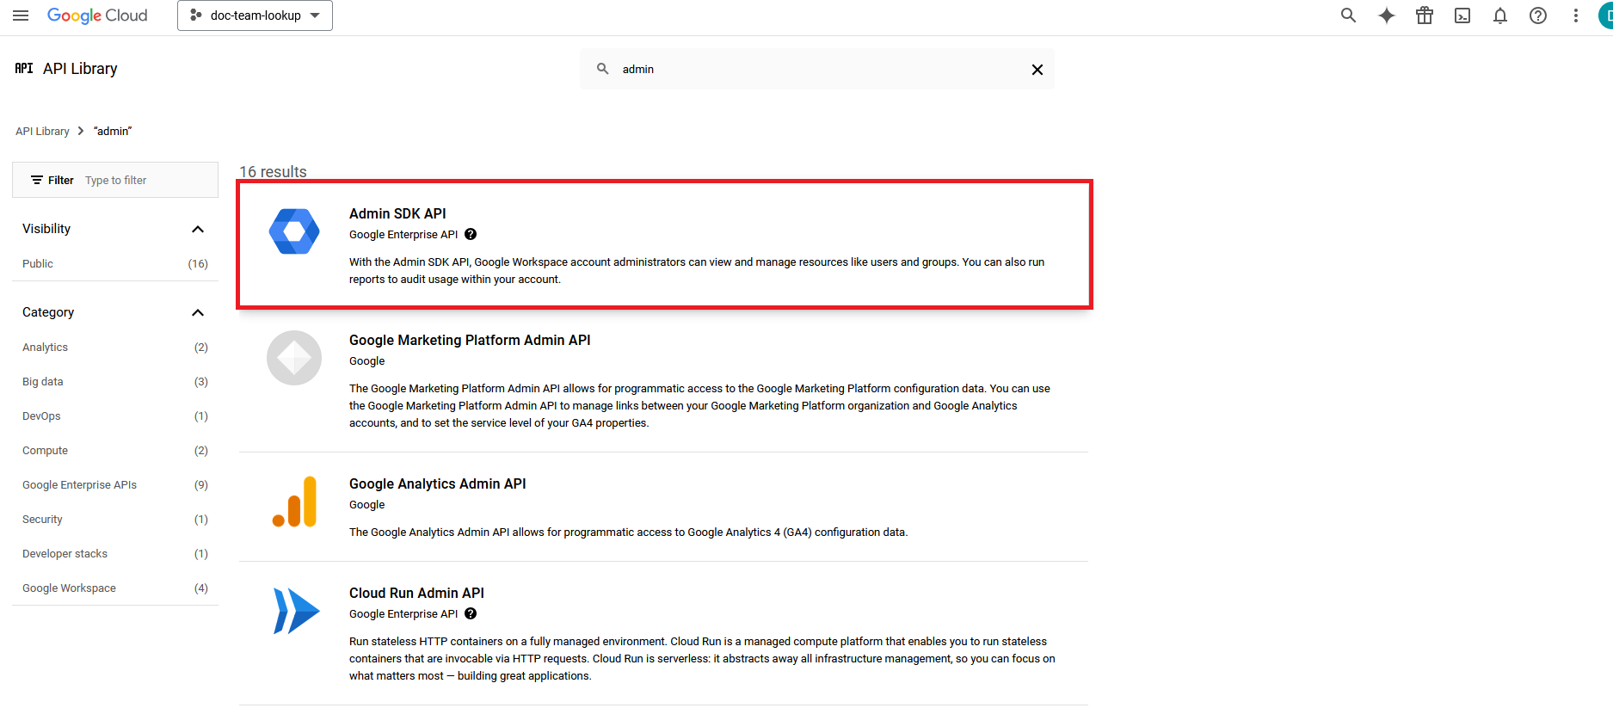Open the help question mark menu
This screenshot has width=1613, height=708.
point(1538,15)
